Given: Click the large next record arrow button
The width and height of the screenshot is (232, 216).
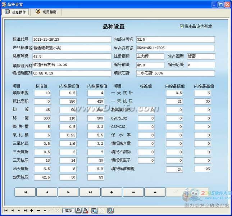Looking at the screenshot, I should [68, 192].
